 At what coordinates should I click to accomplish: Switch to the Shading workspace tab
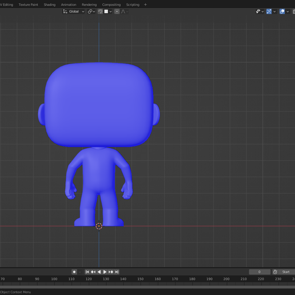click(x=50, y=5)
